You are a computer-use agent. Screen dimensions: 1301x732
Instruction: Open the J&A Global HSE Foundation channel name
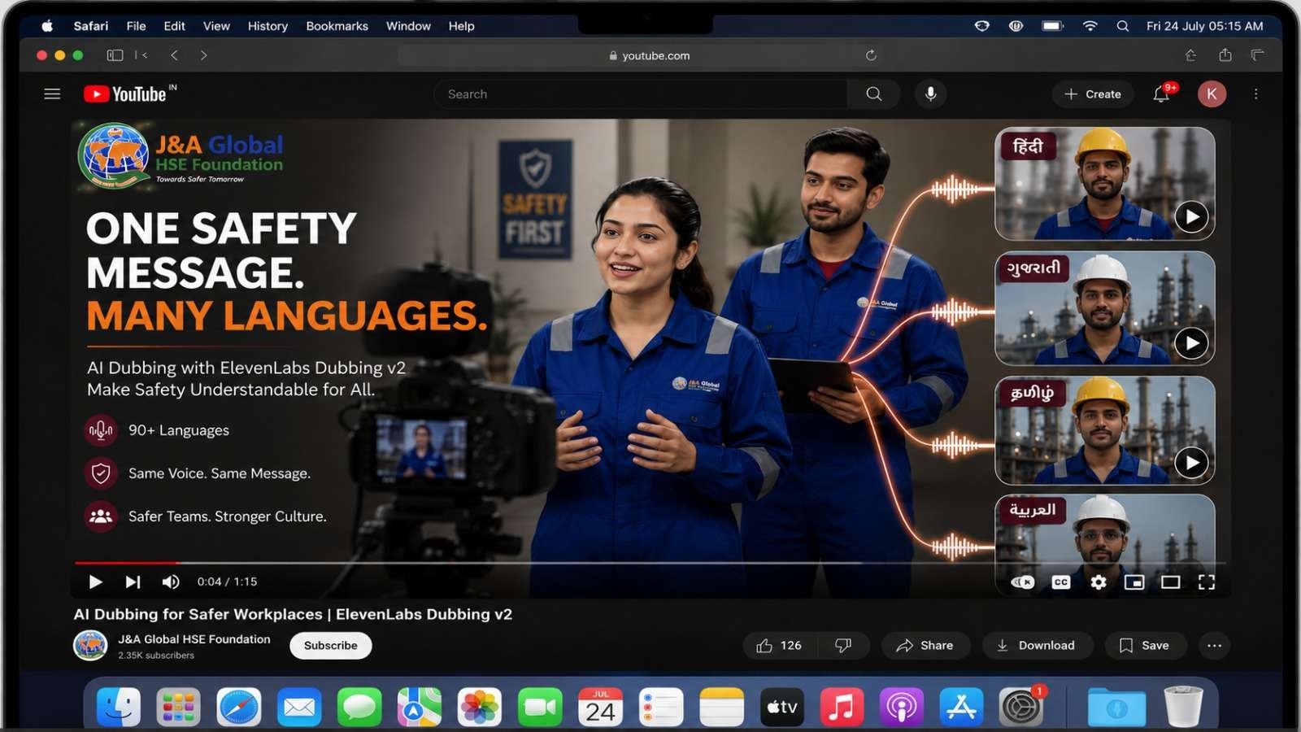(x=194, y=639)
